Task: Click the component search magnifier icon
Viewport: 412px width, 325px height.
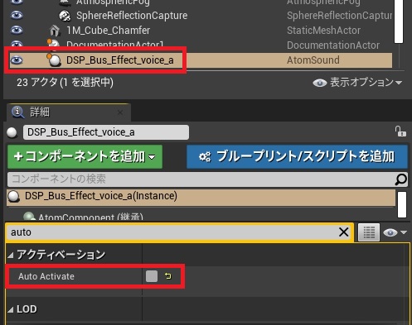Action: point(400,179)
